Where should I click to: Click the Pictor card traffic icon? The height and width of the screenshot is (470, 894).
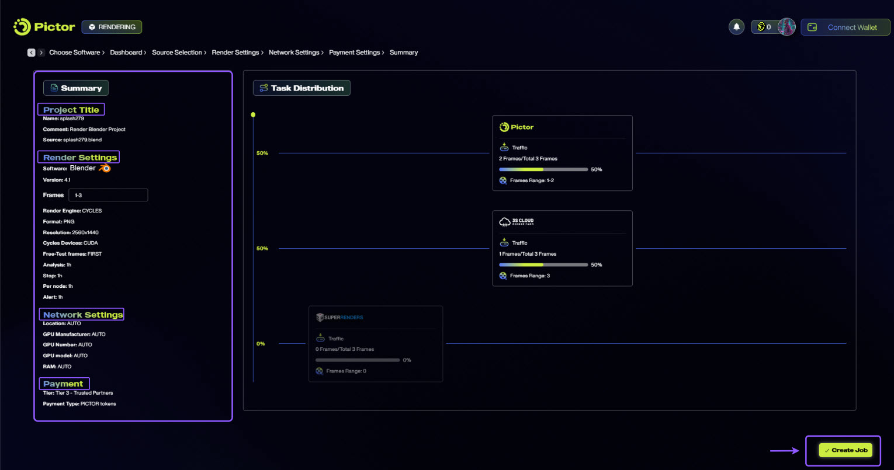(x=504, y=147)
